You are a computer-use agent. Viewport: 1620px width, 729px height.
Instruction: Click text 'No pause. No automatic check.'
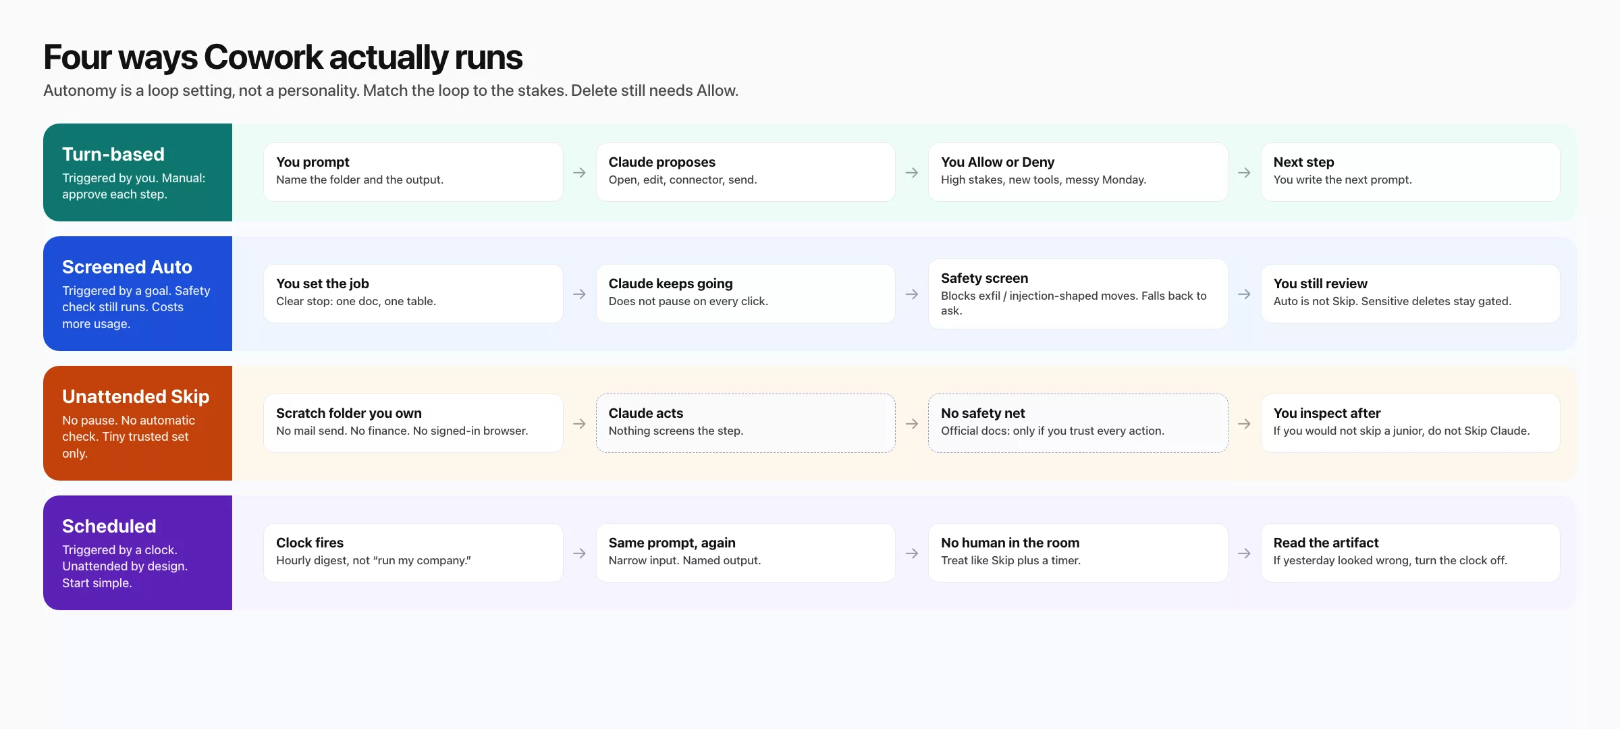click(128, 428)
